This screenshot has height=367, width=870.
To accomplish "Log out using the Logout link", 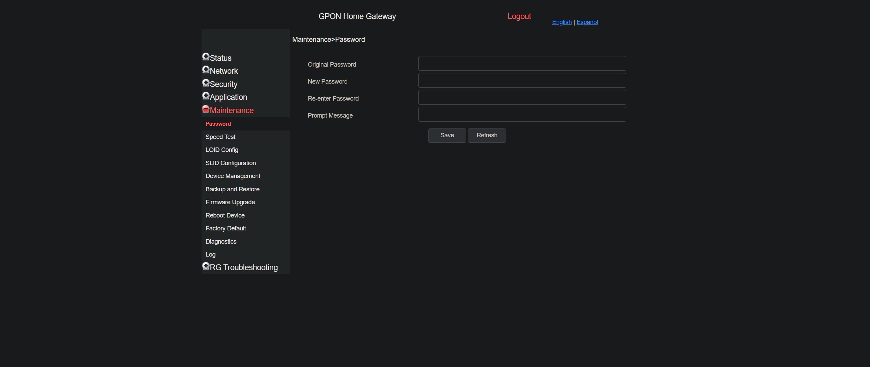I will click(519, 16).
